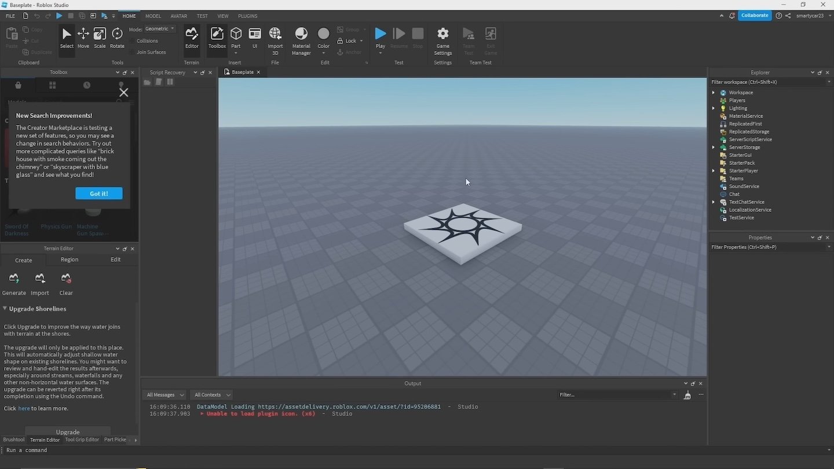834x469 pixels.
Task: Open the All Contexts filter dropdown
Action: coord(211,395)
